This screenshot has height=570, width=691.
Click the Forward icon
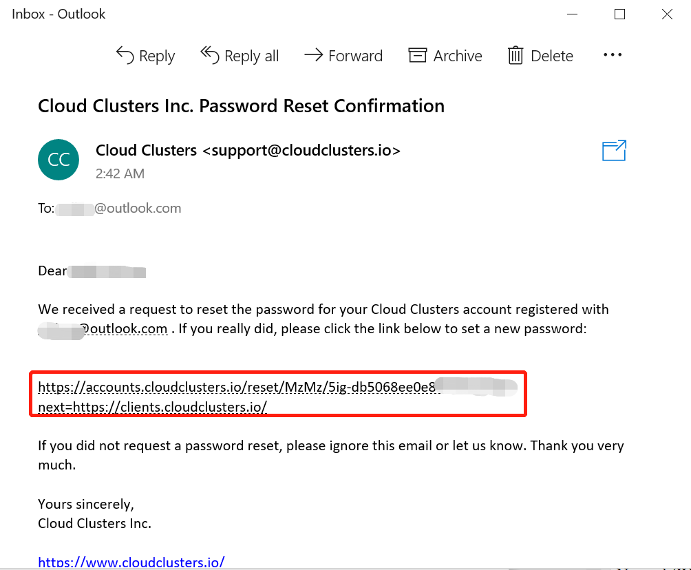(x=314, y=55)
